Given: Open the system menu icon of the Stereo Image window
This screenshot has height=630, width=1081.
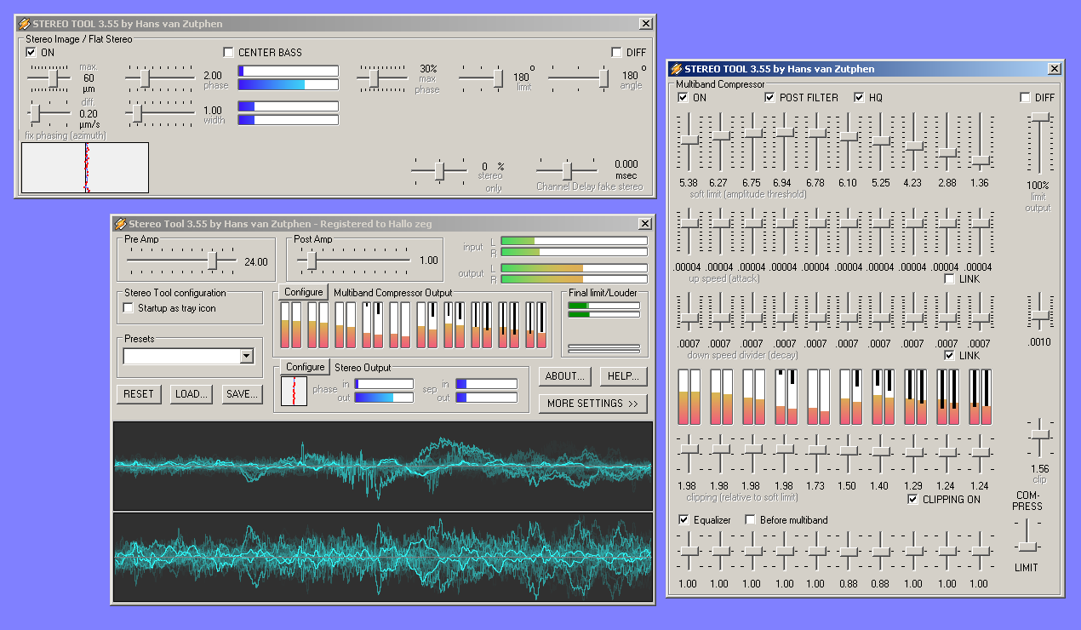Looking at the screenshot, I should coord(24,24).
